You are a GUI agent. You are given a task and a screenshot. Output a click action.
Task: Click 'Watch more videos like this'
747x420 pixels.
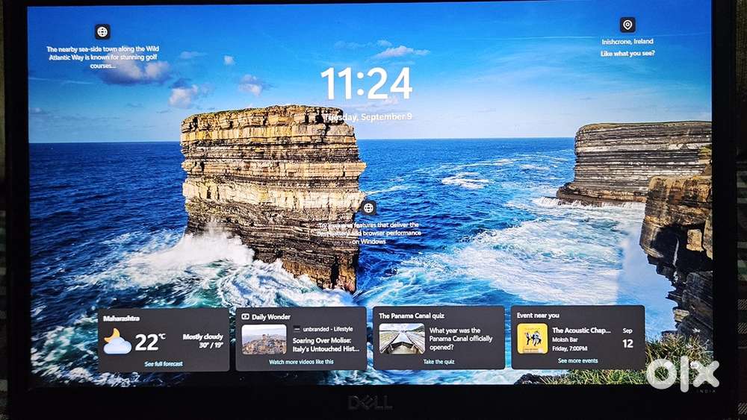point(301,362)
